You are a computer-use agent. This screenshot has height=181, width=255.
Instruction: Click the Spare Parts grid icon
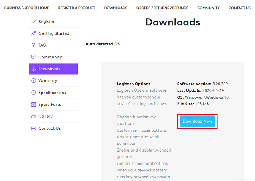coord(34,105)
